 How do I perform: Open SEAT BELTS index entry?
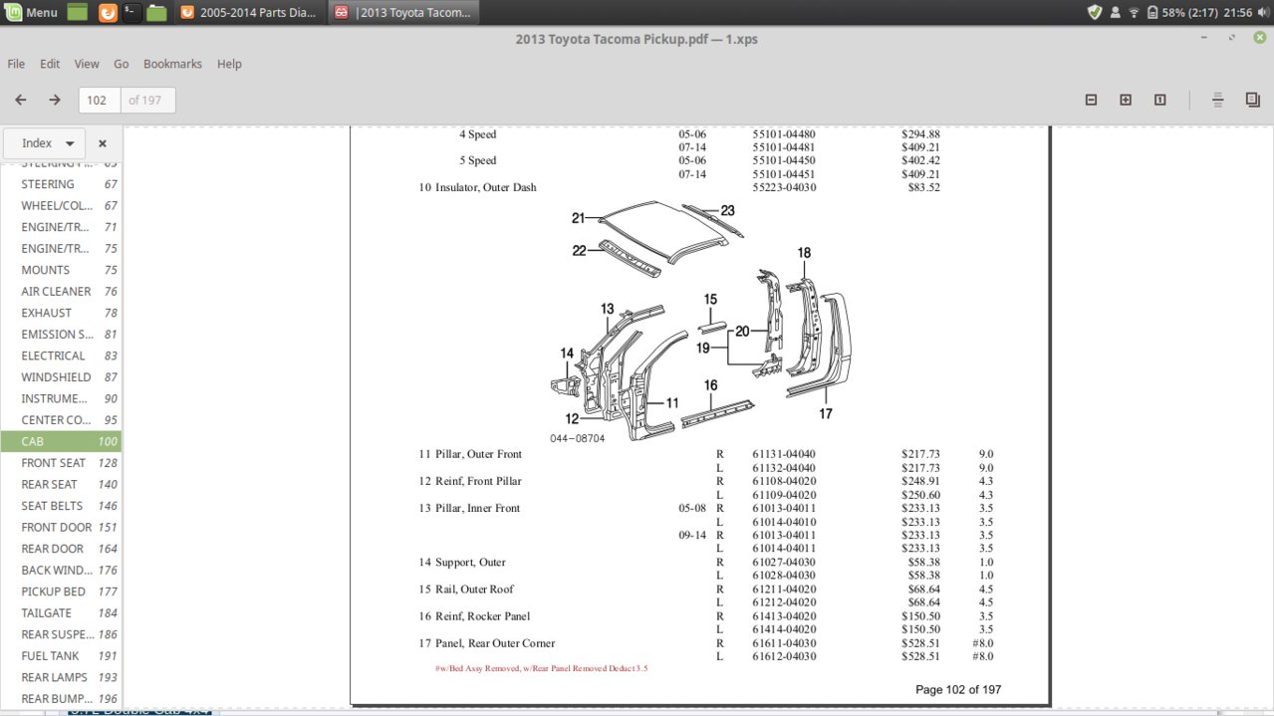tap(61, 506)
